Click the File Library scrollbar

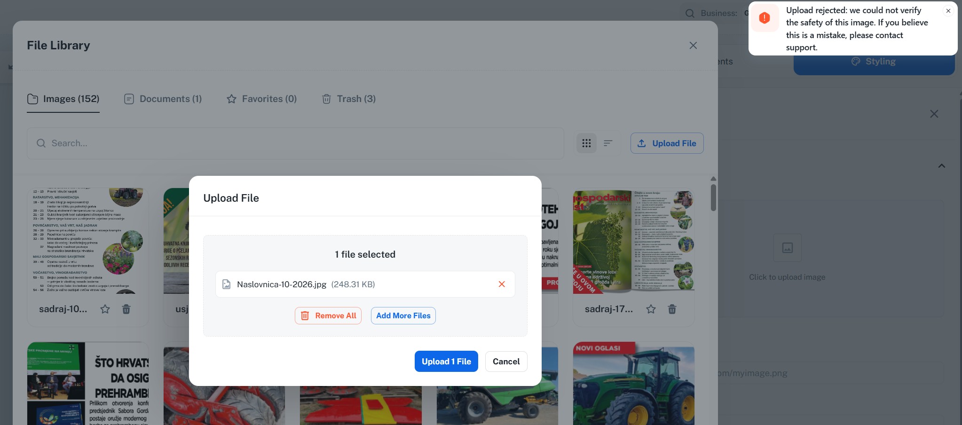(713, 197)
